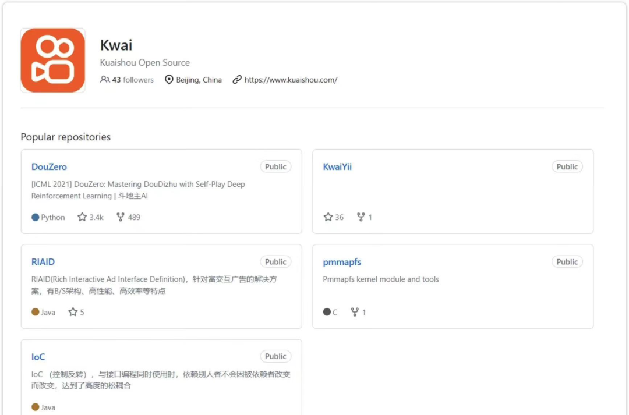Click the Kwai orange logo avatar

click(x=53, y=61)
